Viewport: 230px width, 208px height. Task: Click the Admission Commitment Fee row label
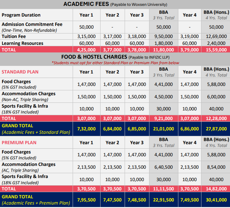pyautogui.click(x=31, y=24)
